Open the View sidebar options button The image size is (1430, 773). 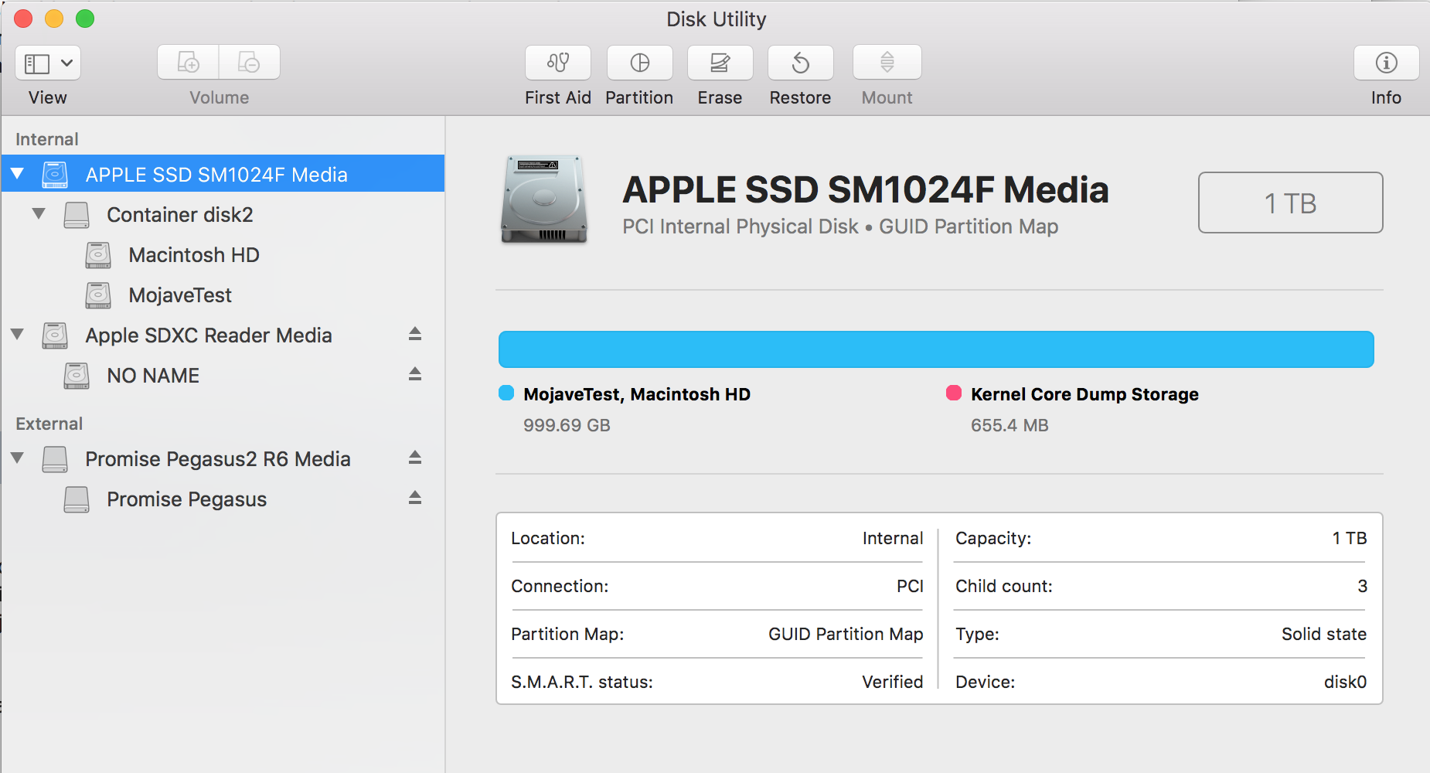click(48, 63)
